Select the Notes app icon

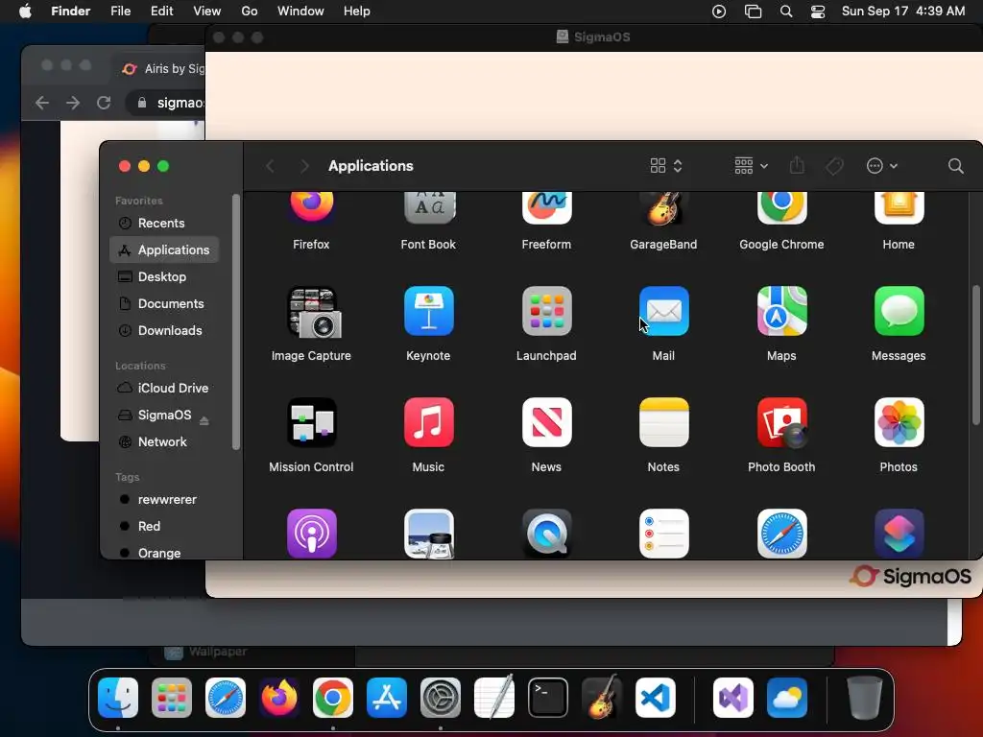click(664, 422)
